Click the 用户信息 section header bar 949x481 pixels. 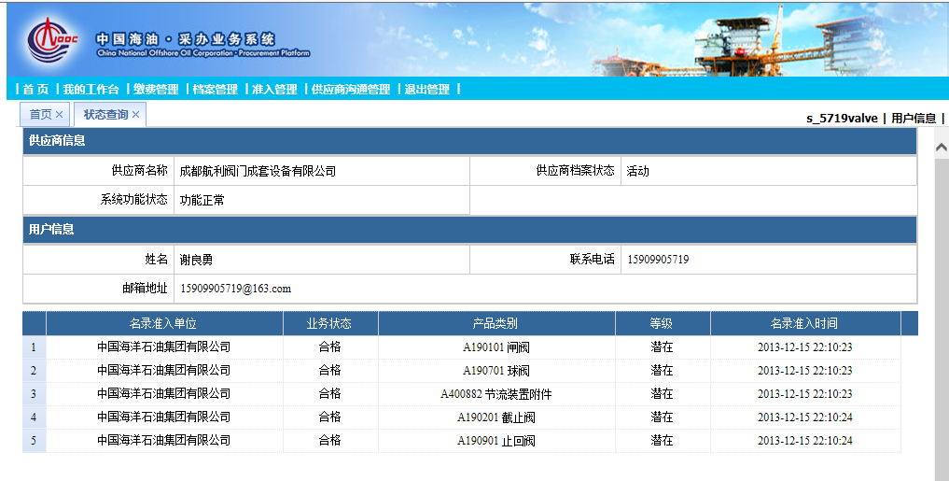(469, 229)
